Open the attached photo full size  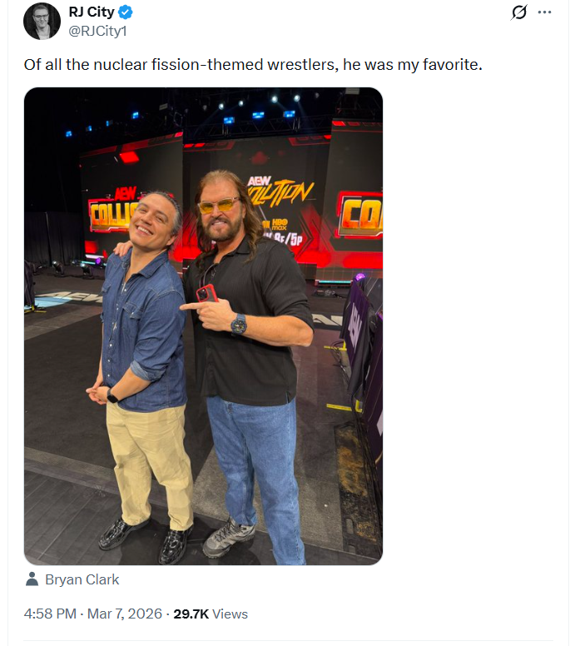pyautogui.click(x=204, y=325)
